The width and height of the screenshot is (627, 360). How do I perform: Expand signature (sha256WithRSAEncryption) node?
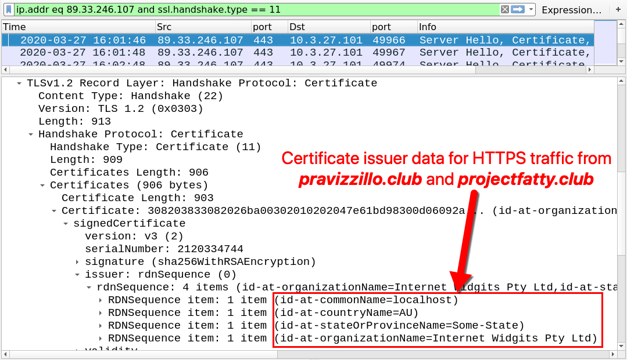(77, 262)
